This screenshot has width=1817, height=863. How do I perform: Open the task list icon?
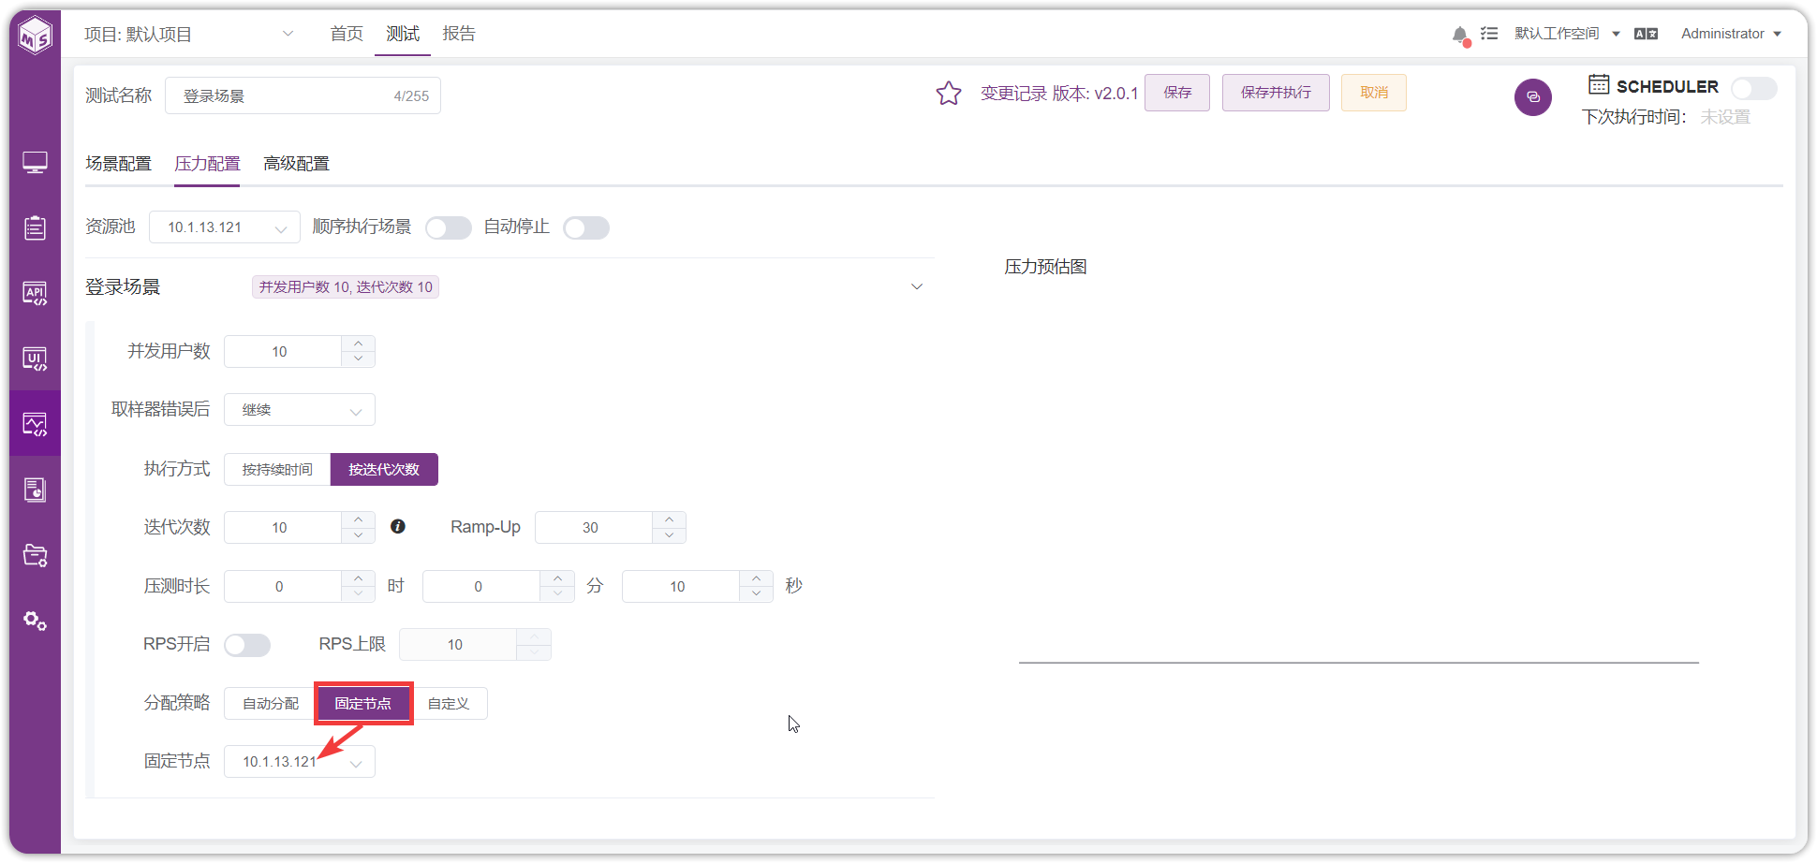[1489, 34]
